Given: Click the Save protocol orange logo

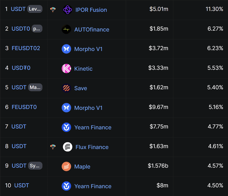Looking at the screenshot, I should click(66, 88).
